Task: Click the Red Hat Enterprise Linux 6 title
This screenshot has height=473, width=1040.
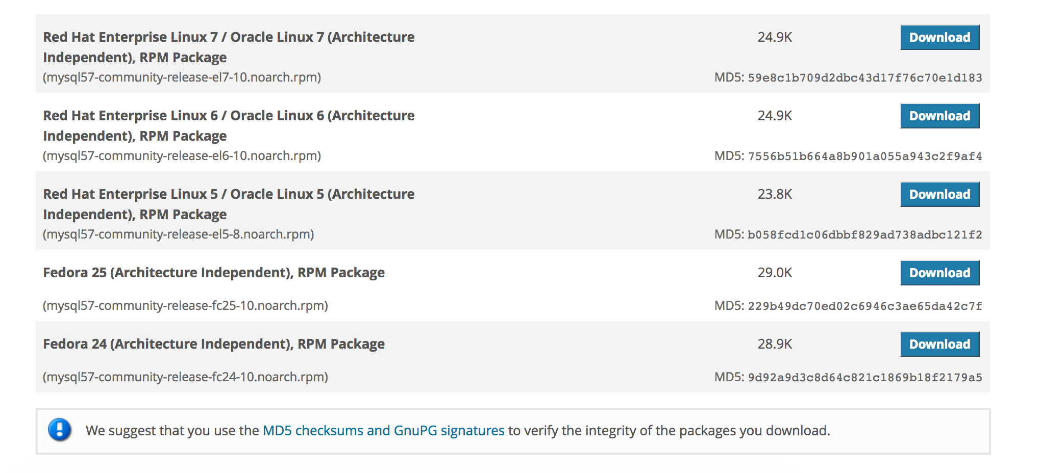Action: (229, 125)
